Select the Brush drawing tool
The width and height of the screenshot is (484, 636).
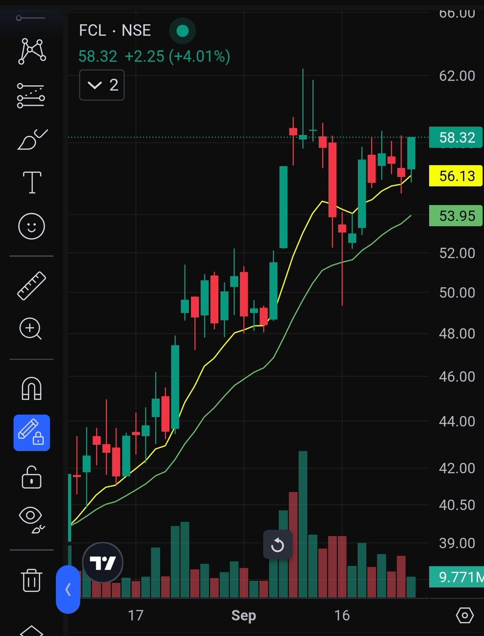(x=32, y=139)
